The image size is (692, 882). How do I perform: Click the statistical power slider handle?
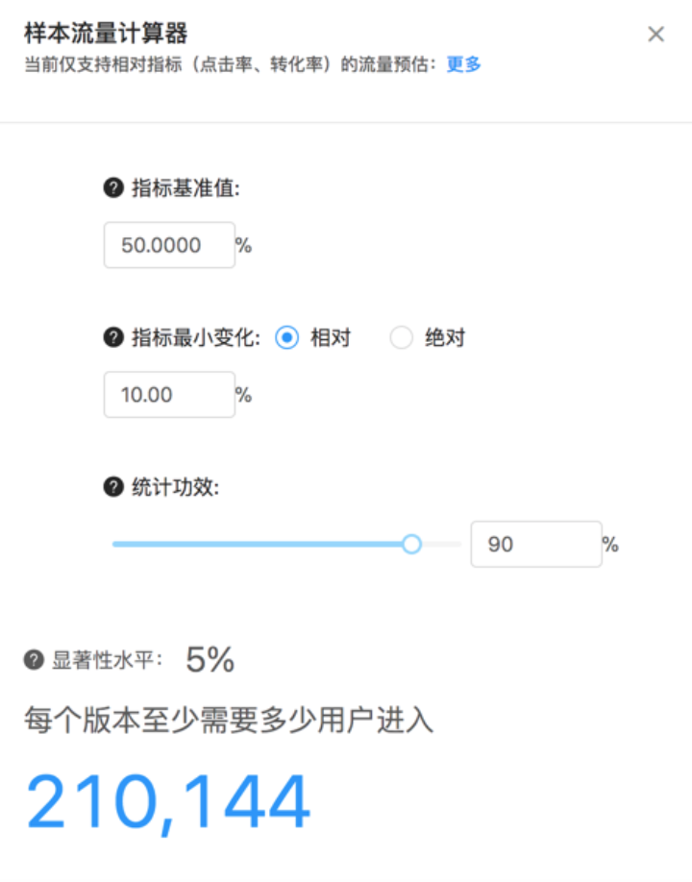click(x=411, y=544)
